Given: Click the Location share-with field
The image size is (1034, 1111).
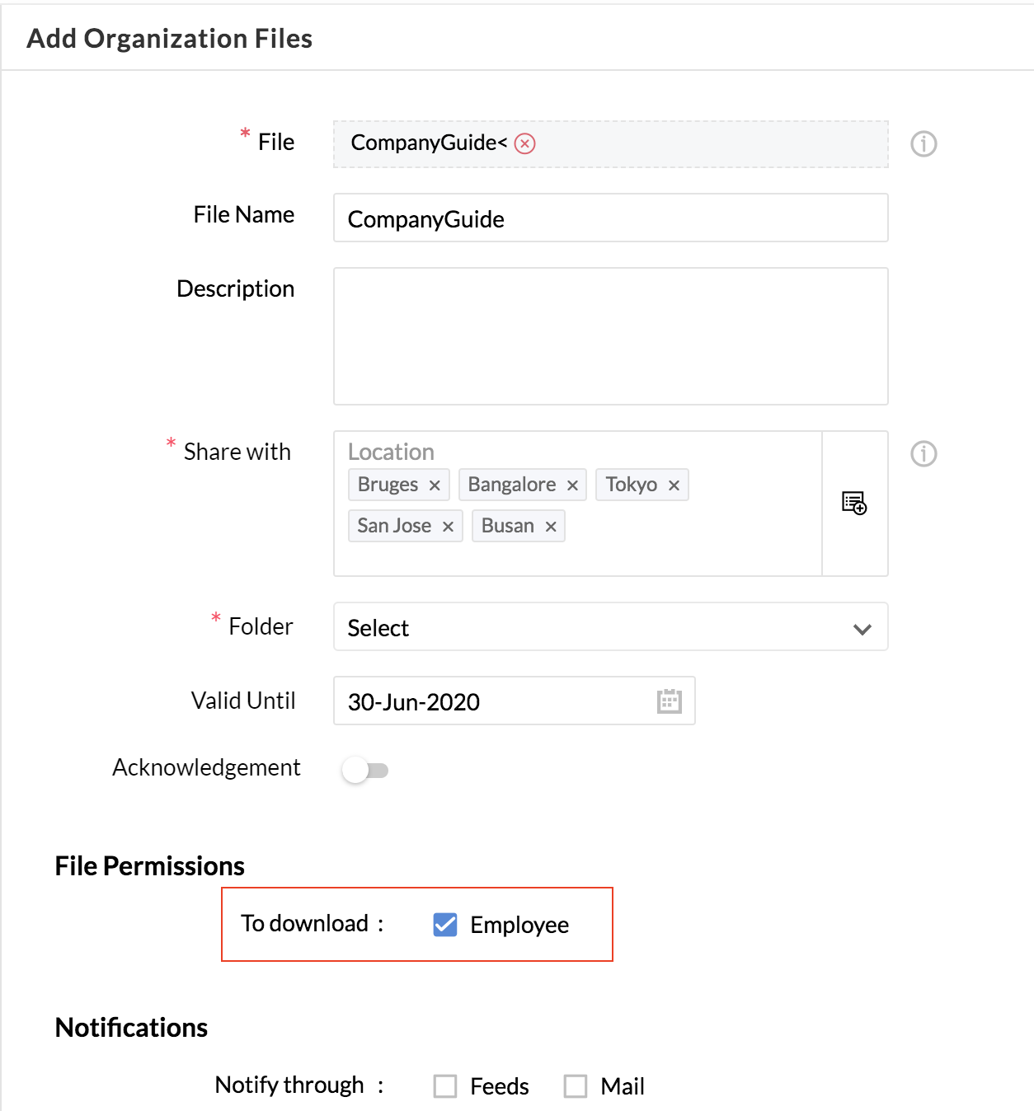Looking at the screenshot, I should (578, 504).
